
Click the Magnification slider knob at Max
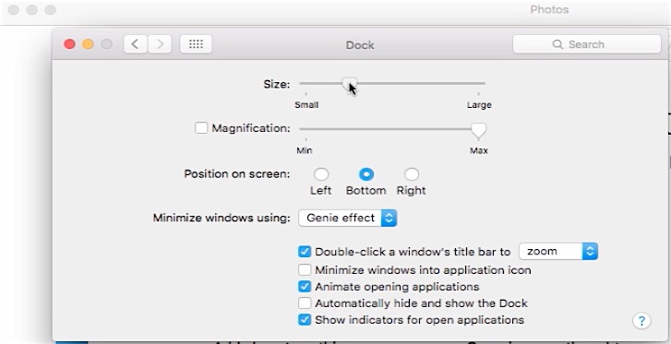coord(478,130)
